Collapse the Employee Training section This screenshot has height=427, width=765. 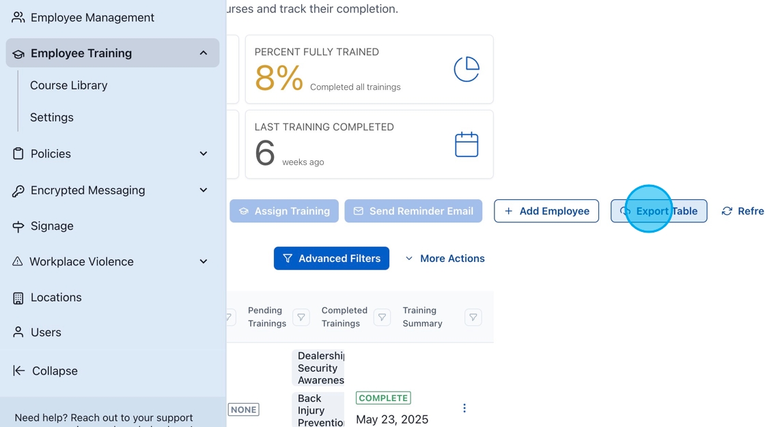[x=203, y=53]
